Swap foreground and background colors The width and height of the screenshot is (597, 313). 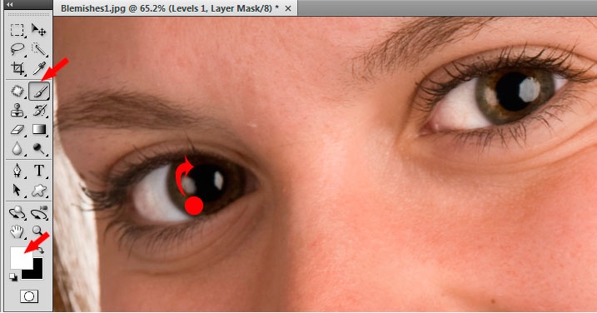point(40,251)
